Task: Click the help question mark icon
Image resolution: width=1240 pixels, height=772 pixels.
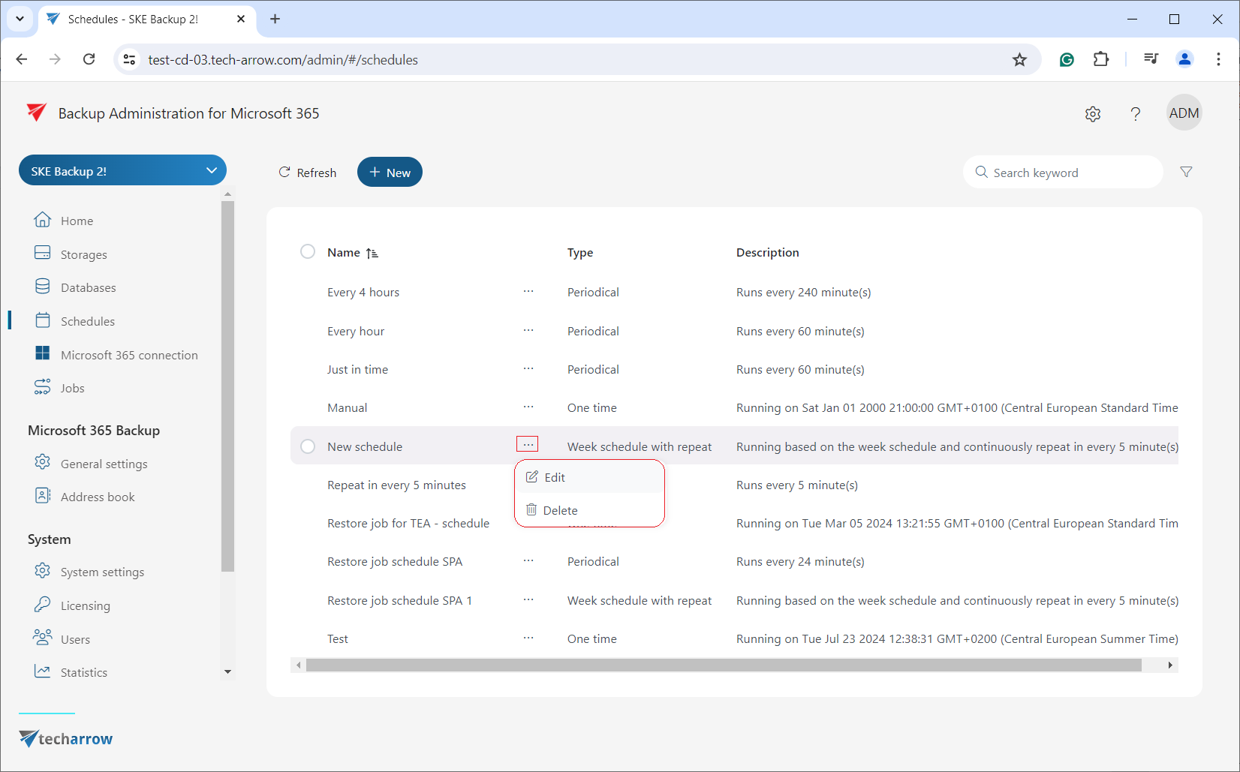Action: [x=1135, y=114]
